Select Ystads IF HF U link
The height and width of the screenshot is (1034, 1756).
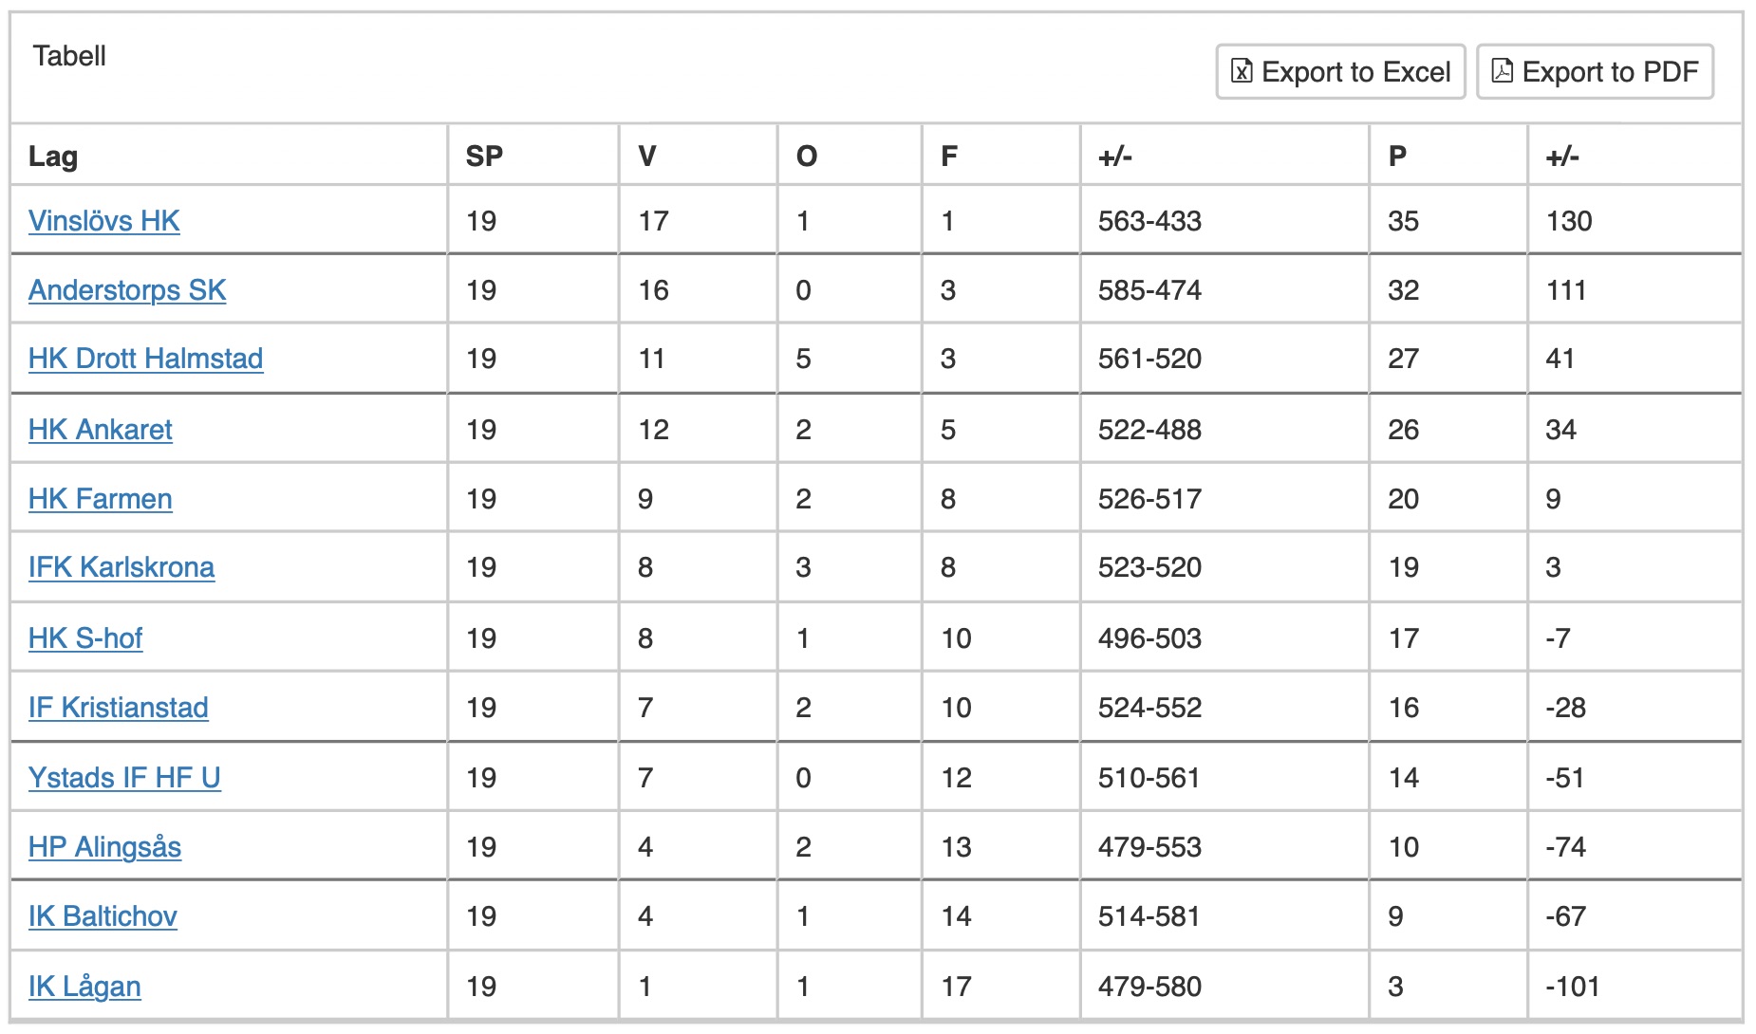click(124, 778)
